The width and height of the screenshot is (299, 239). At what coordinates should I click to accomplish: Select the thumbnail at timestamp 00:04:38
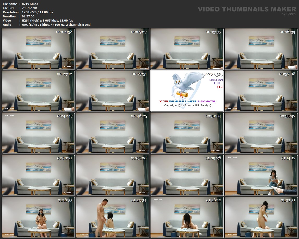click(x=38, y=49)
